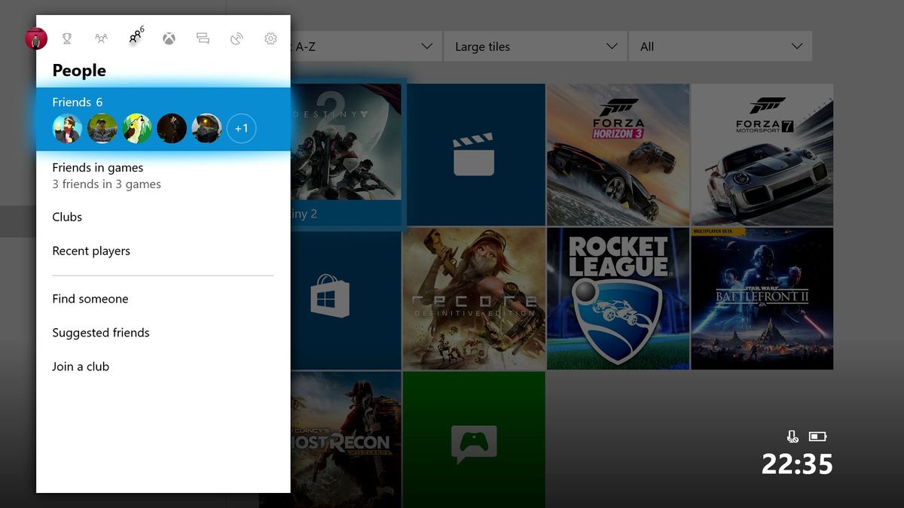Click the controller battery indicator

817,436
